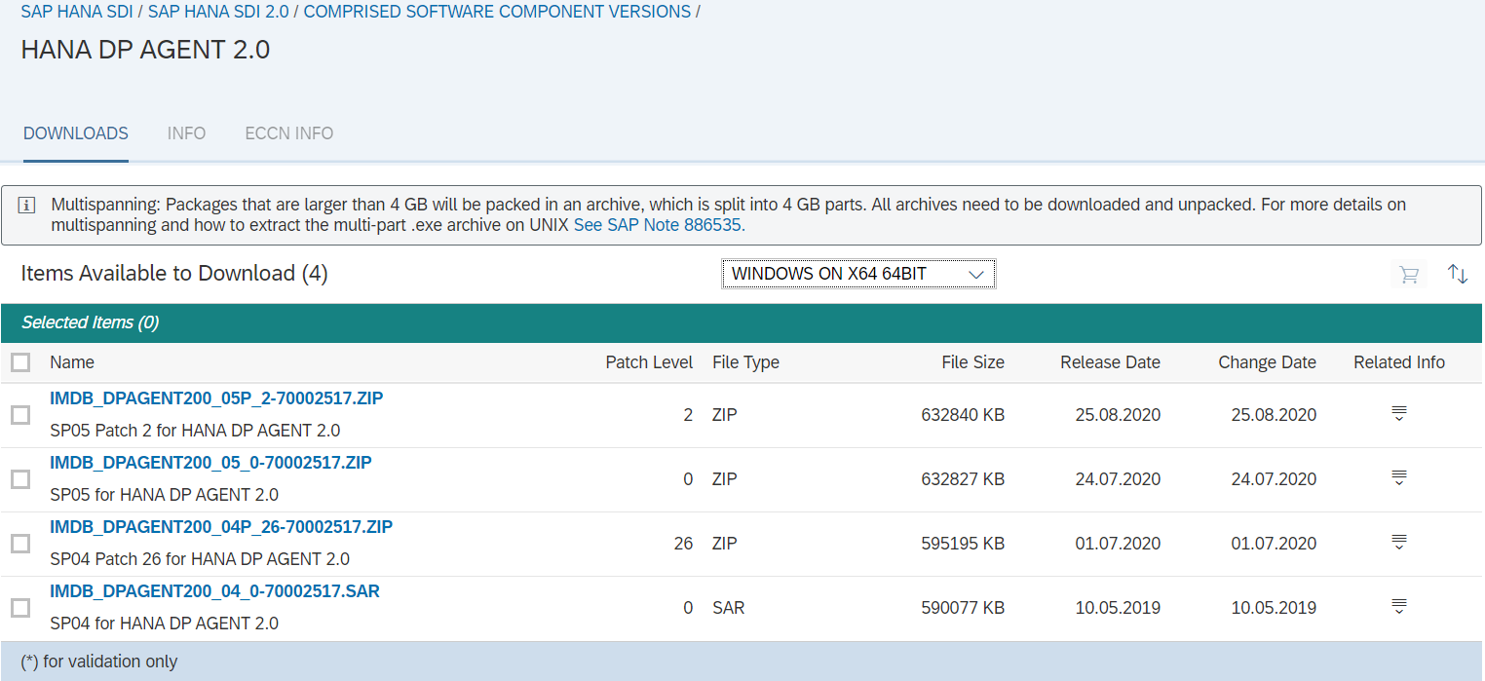This screenshot has height=681, width=1485.
Task: Select checkbox for IMDB_DPAGENT200_05_0 file
Action: click(20, 479)
